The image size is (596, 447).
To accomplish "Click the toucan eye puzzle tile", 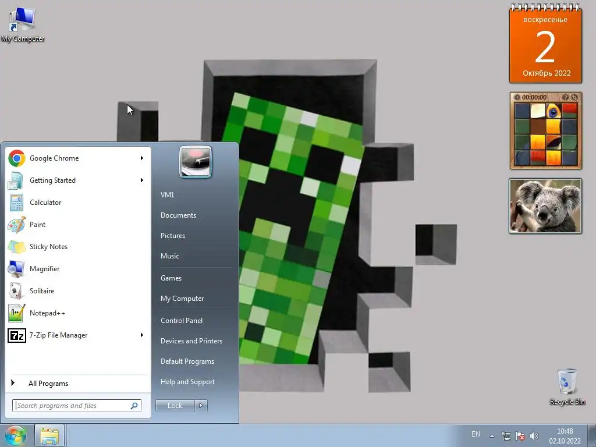I will pos(554,111).
